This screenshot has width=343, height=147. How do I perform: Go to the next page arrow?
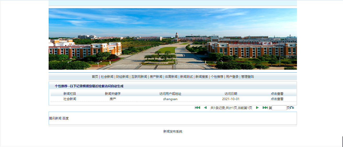pyautogui.click(x=257, y=108)
